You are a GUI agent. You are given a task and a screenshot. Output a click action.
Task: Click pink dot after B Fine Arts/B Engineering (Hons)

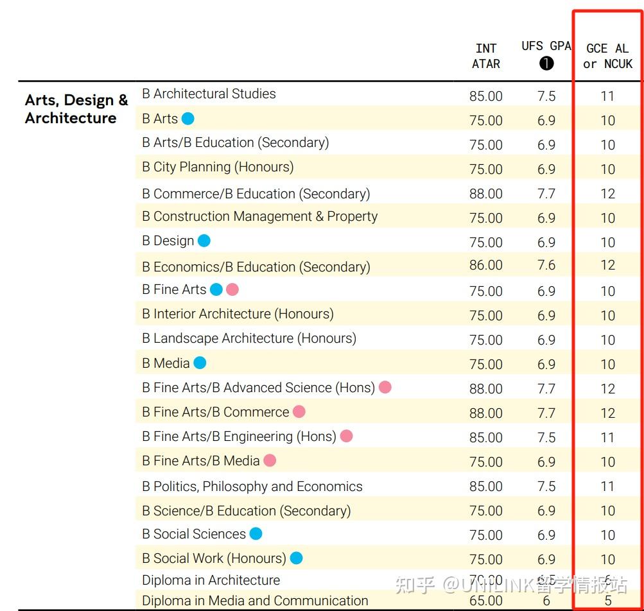point(346,436)
